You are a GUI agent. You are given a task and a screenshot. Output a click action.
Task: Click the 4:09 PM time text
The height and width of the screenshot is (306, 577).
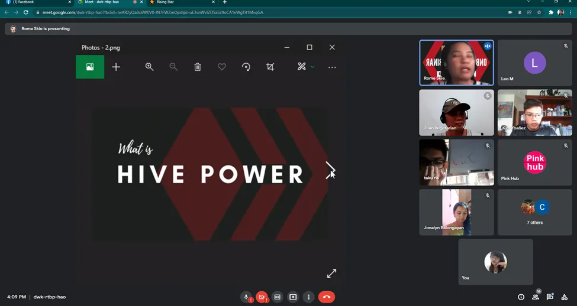tap(17, 297)
